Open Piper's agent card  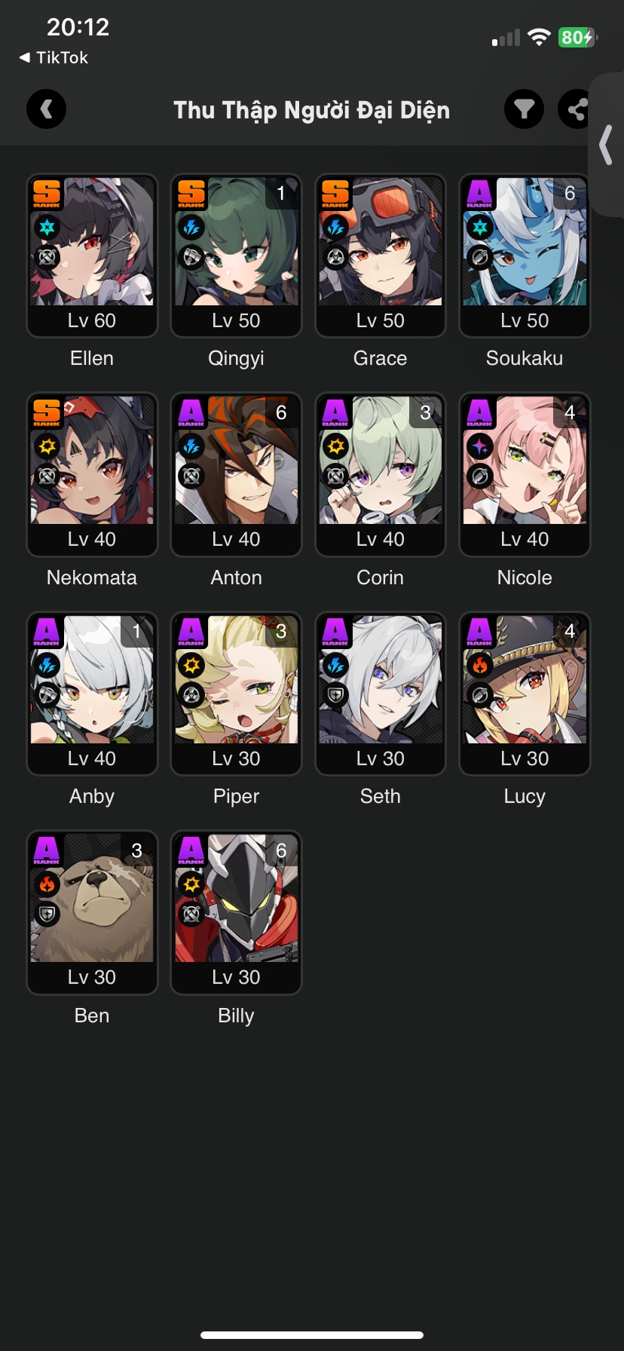click(236, 694)
